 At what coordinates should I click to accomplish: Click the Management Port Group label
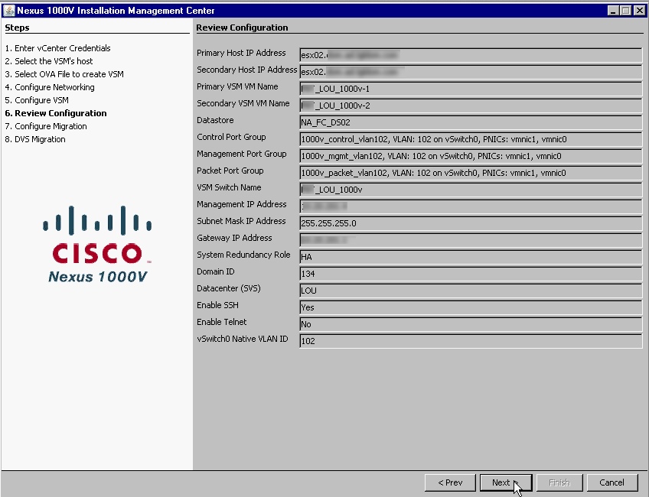242,154
